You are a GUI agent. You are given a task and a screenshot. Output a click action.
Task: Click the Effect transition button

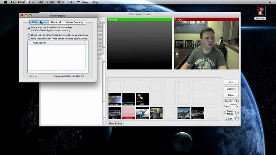pos(231,95)
